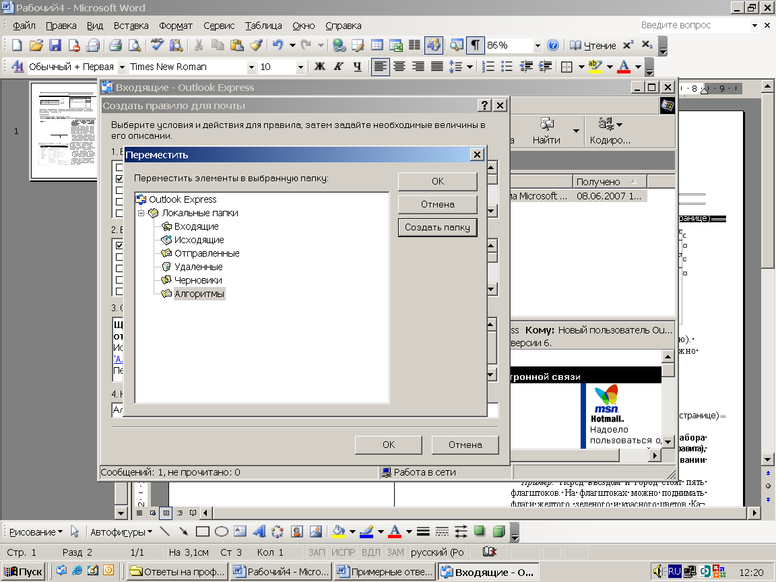The height and width of the screenshot is (582, 776).
Task: Open the Times New Roman font dropdown
Action: (x=251, y=67)
